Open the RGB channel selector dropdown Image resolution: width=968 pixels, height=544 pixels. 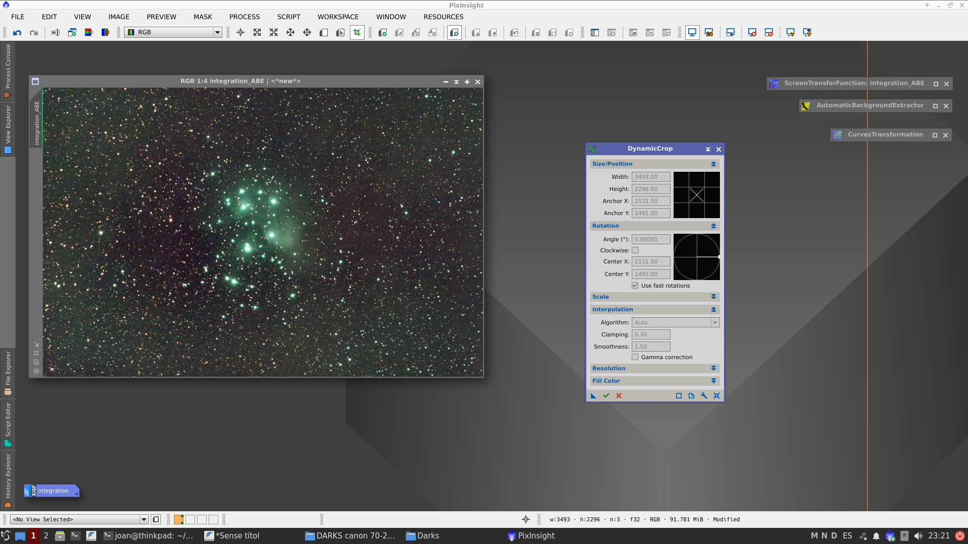click(x=217, y=32)
